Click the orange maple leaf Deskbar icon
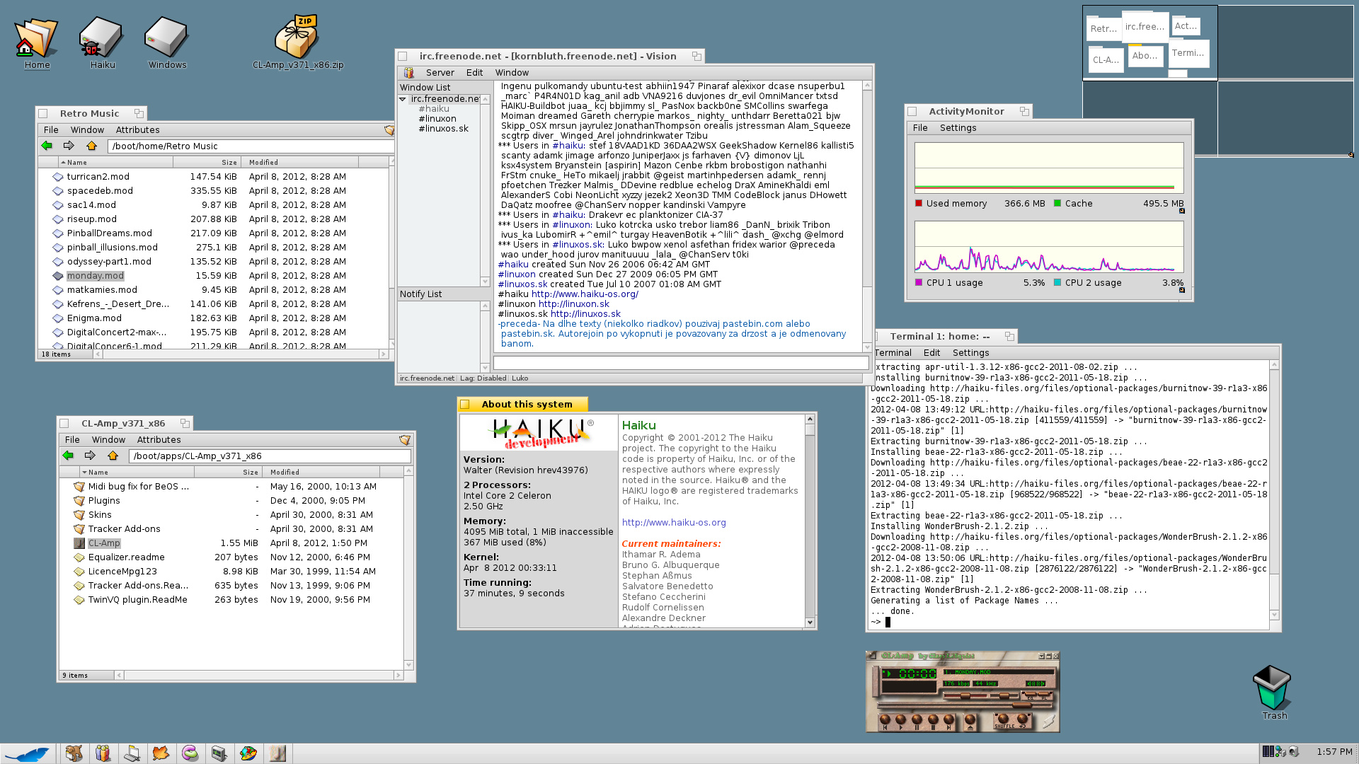This screenshot has height=764, width=1359. pyautogui.click(x=161, y=753)
